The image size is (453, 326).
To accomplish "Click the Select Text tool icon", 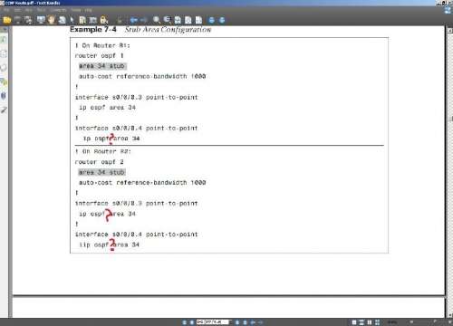I will click(x=63, y=20).
